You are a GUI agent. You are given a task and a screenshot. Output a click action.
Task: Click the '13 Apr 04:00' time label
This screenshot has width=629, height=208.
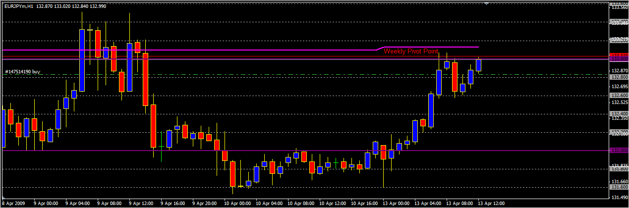pos(427,204)
